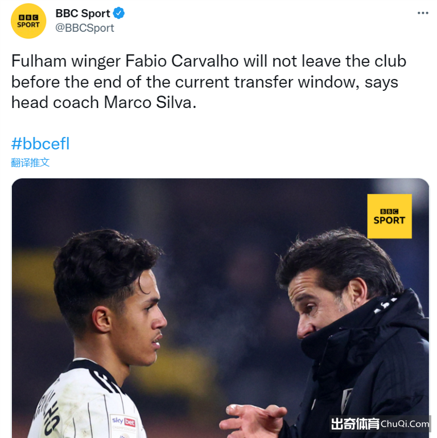Open the three-dot more options menu

tap(423, 13)
